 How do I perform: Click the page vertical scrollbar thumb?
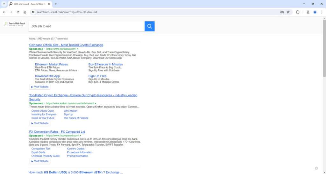(324, 49)
